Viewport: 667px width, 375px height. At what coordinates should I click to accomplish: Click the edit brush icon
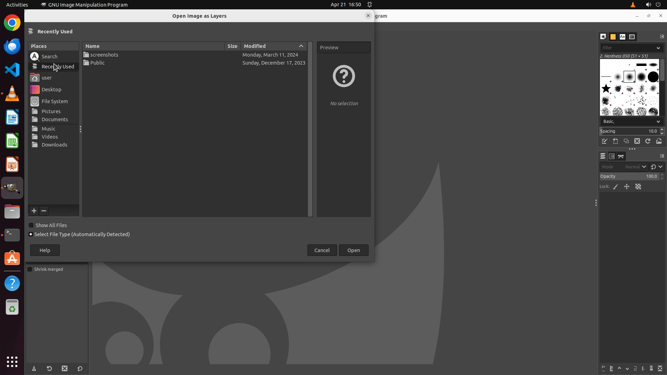coord(604,141)
